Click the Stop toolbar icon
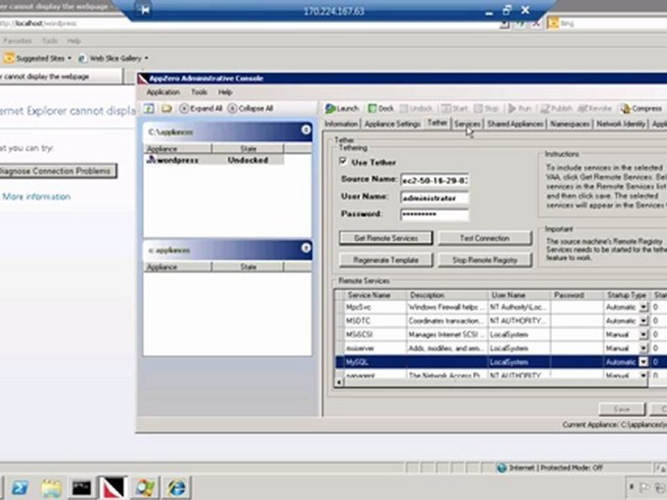Viewport: 667px width, 500px height. [x=479, y=108]
